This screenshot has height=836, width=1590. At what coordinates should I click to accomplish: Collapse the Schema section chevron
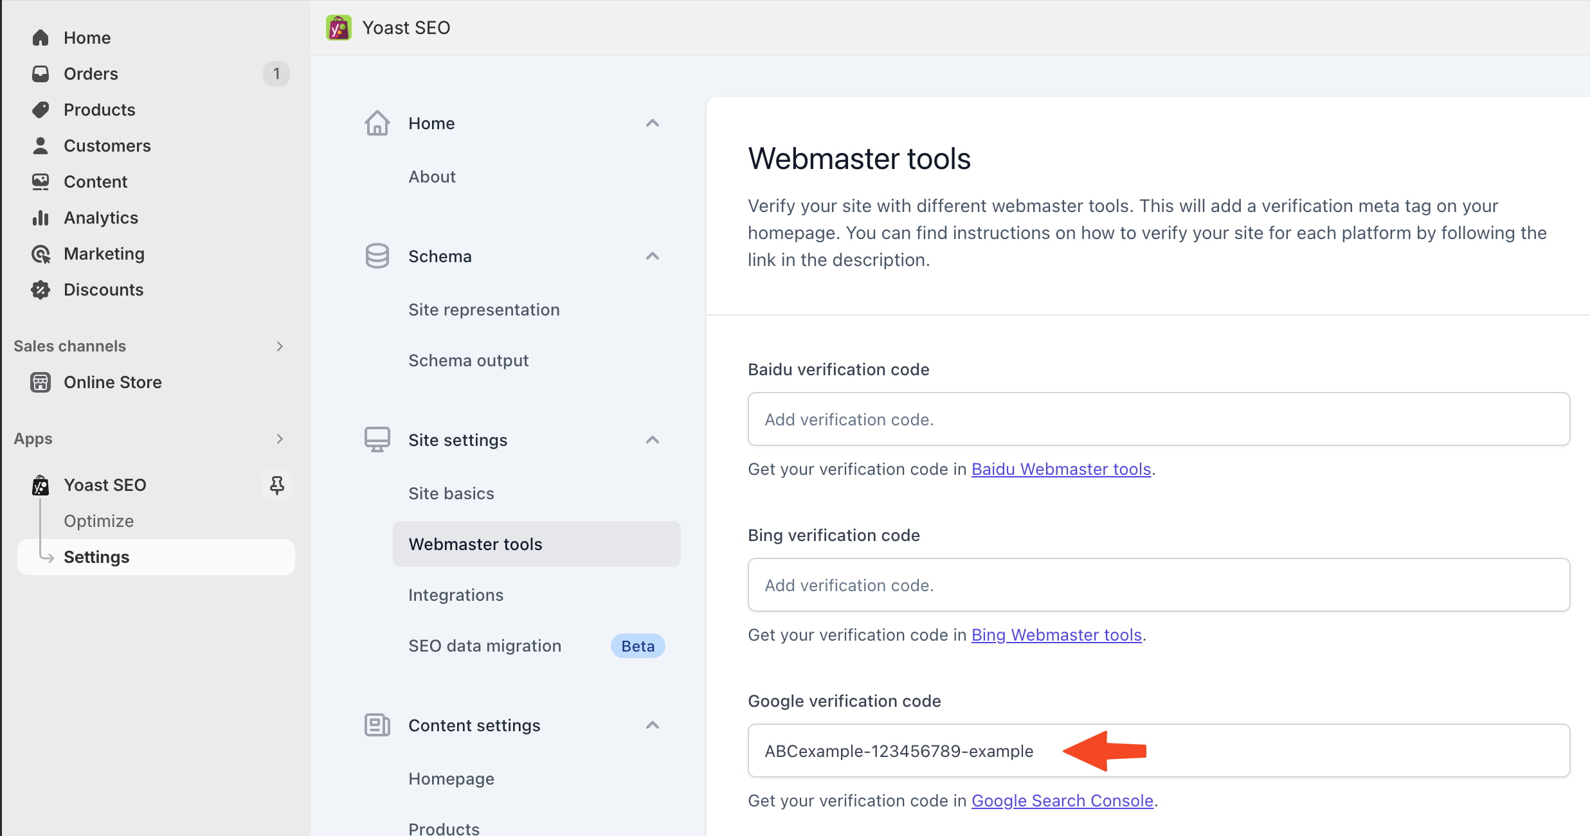tap(653, 256)
